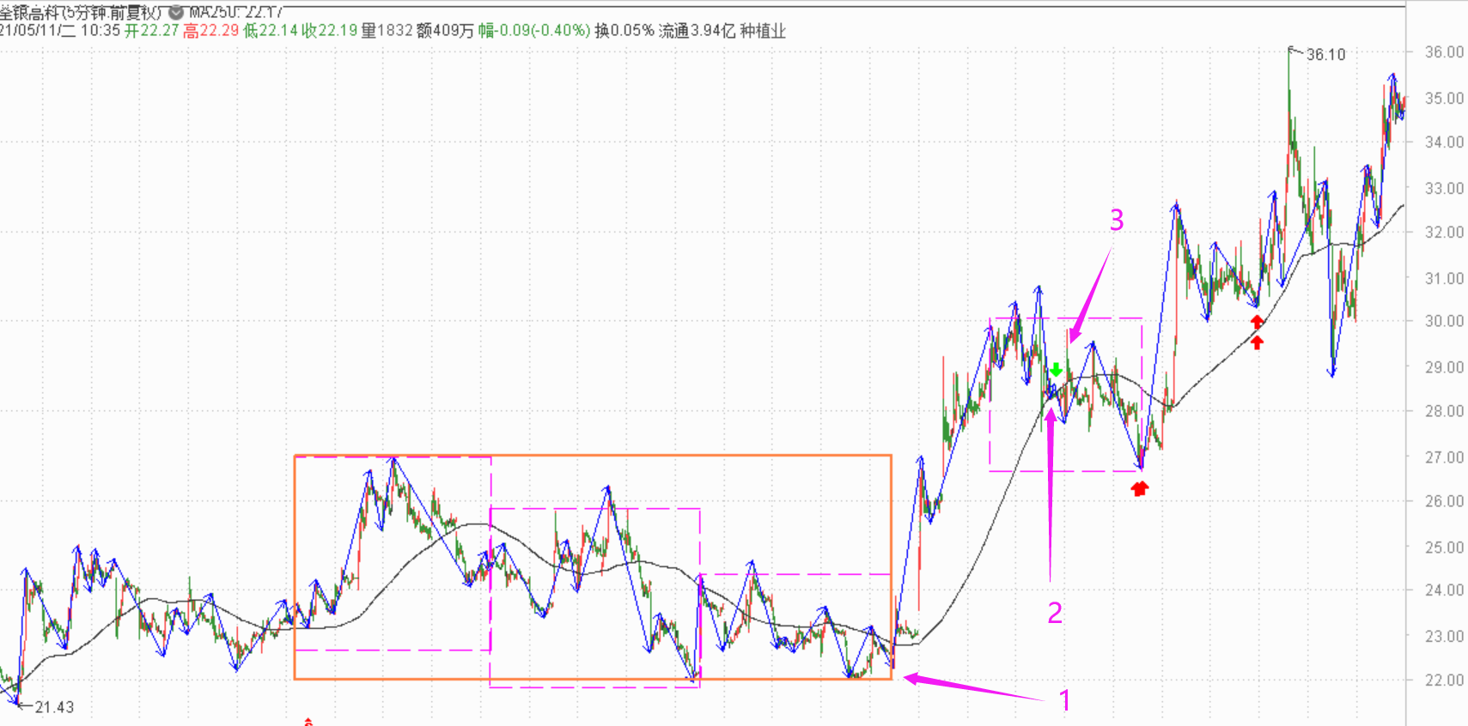
Task: Click the magenta number 1 annotation
Action: 1065,701
